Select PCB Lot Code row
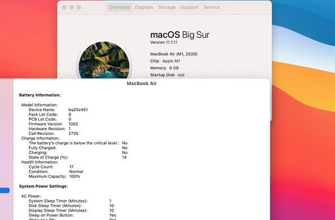 point(50,119)
